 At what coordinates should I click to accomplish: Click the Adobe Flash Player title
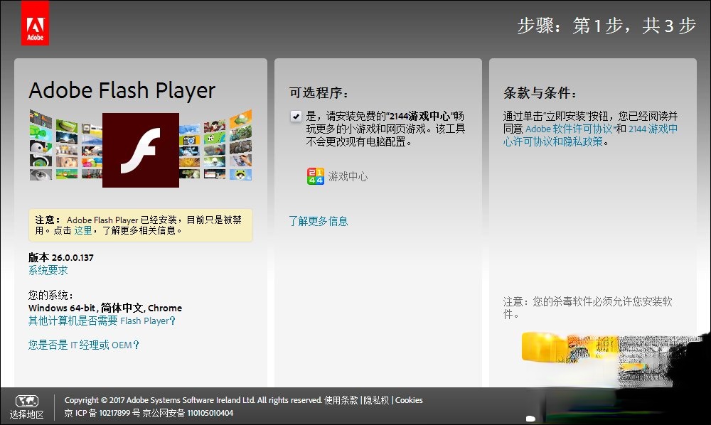pyautogui.click(x=122, y=90)
